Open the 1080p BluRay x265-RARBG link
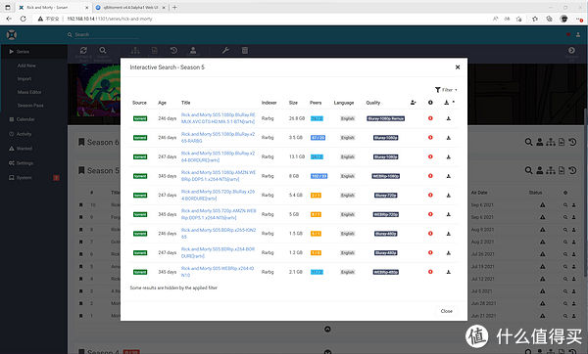The width and height of the screenshot is (588, 354). pyautogui.click(x=218, y=137)
